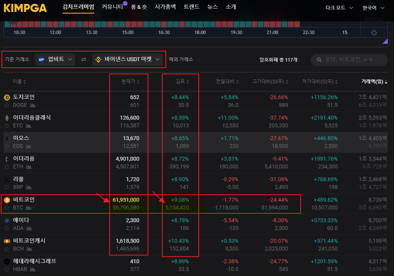Open the 트렌드 tab
Image resolution: width=394 pixels, height=276 pixels.
[191, 7]
